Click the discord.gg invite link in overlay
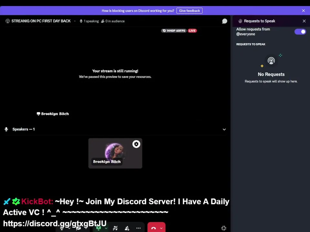Viewport: 310px width, 232px height. coord(55,223)
